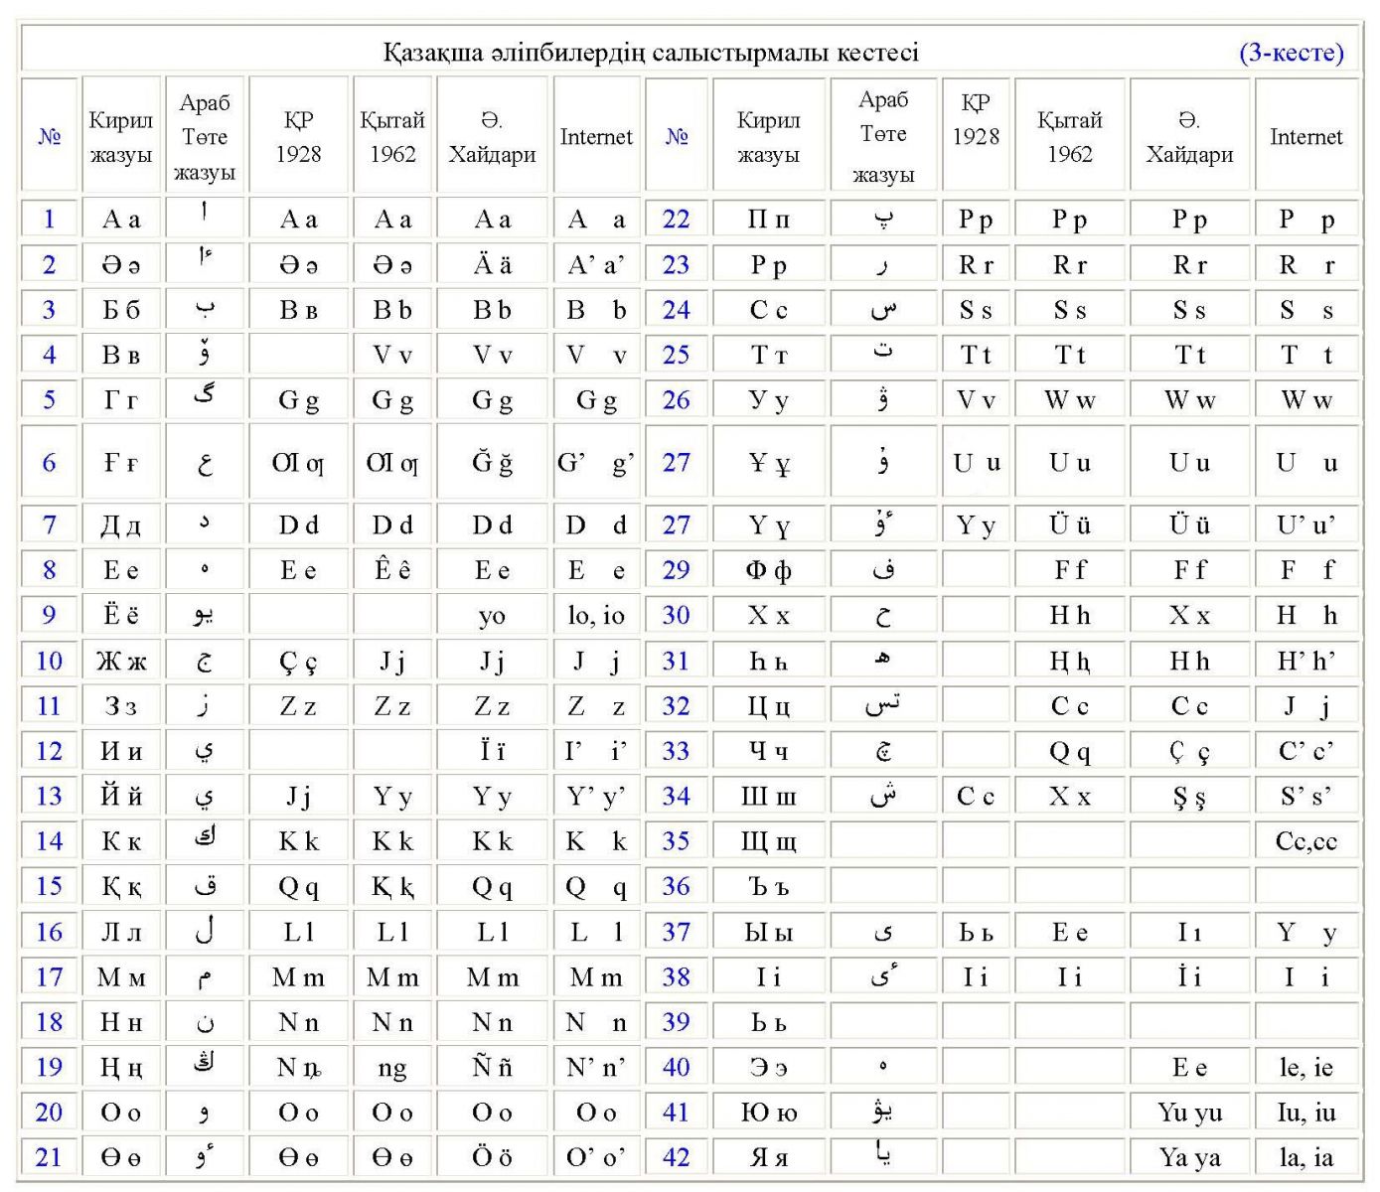Click the "(3-кесте)" link in the title row
This screenshot has height=1192, width=1380.
pos(1291,53)
